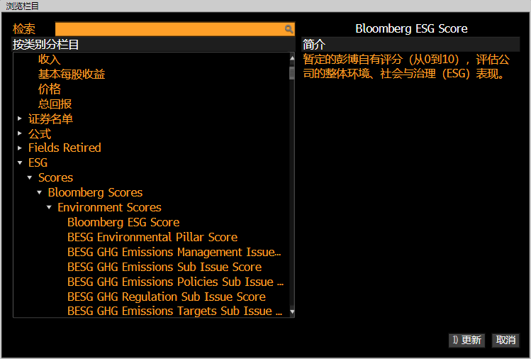Screen dimensions: 531x359
Task: Collapse the Scores node arrow
Action: pos(30,177)
